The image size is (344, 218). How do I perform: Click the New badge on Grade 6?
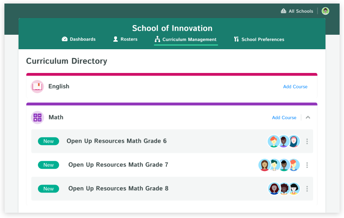[x=49, y=141]
